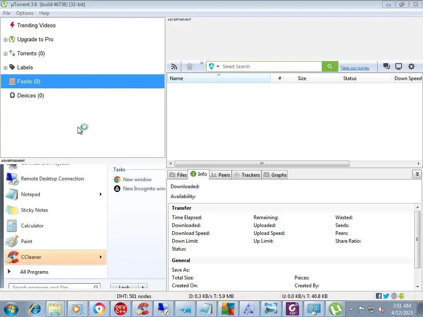Expand the Notepad recent files arrow
The width and height of the screenshot is (423, 317).
[x=101, y=194]
